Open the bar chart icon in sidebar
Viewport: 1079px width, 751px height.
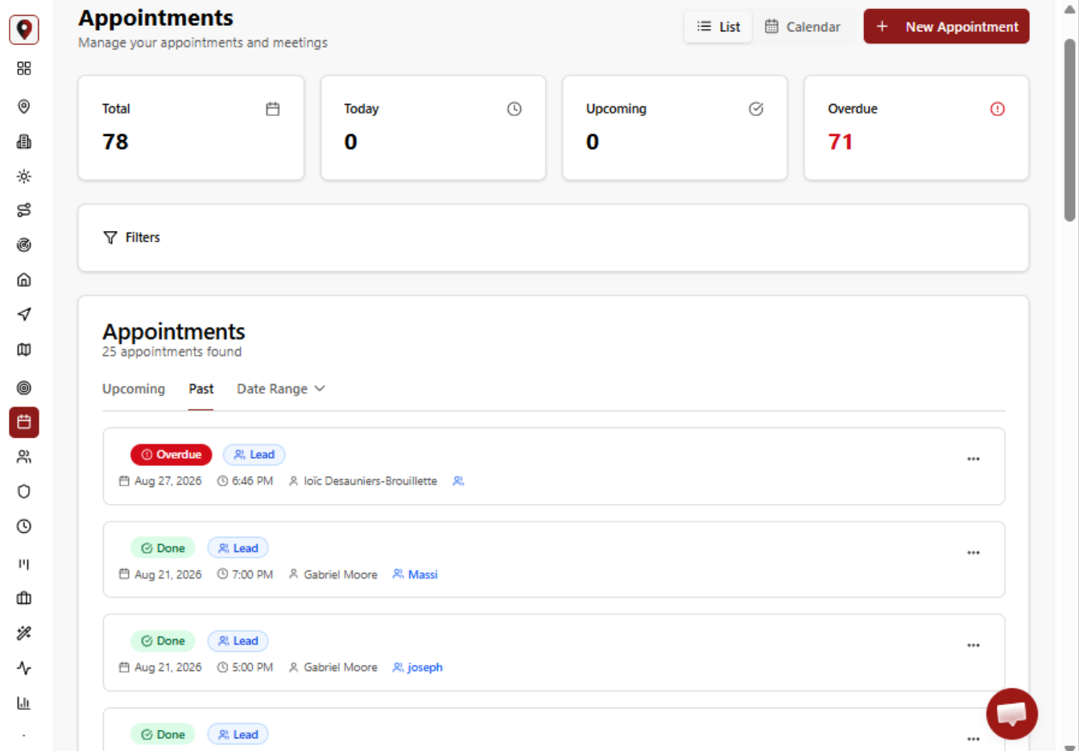24,703
